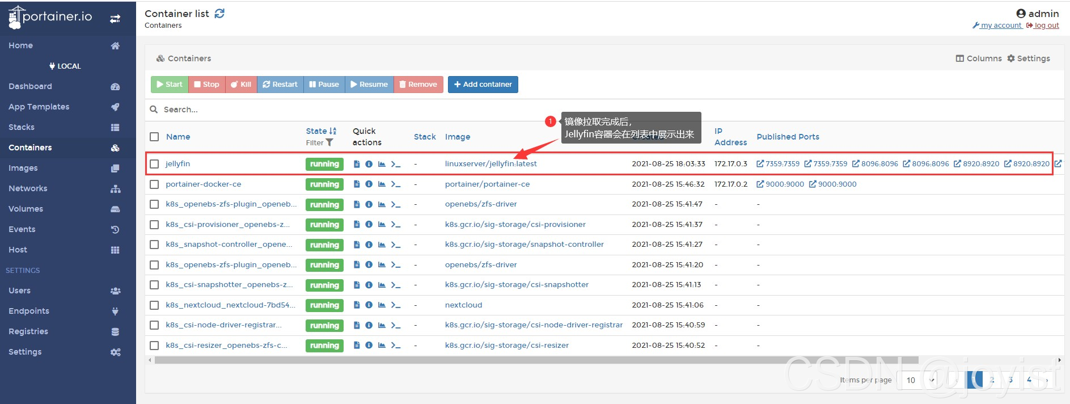Open the Columns chooser
This screenshot has height=404, width=1070.
(979, 58)
